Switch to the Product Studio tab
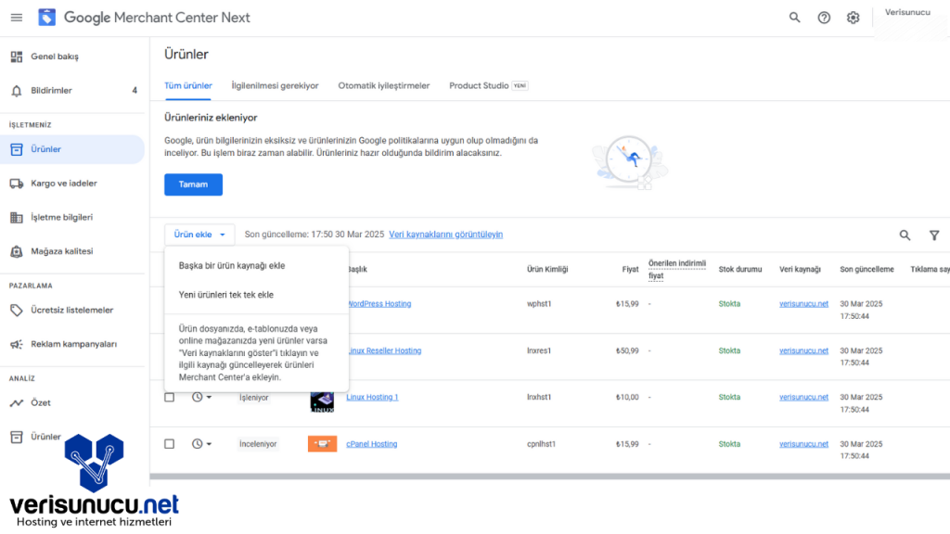 [x=488, y=86]
